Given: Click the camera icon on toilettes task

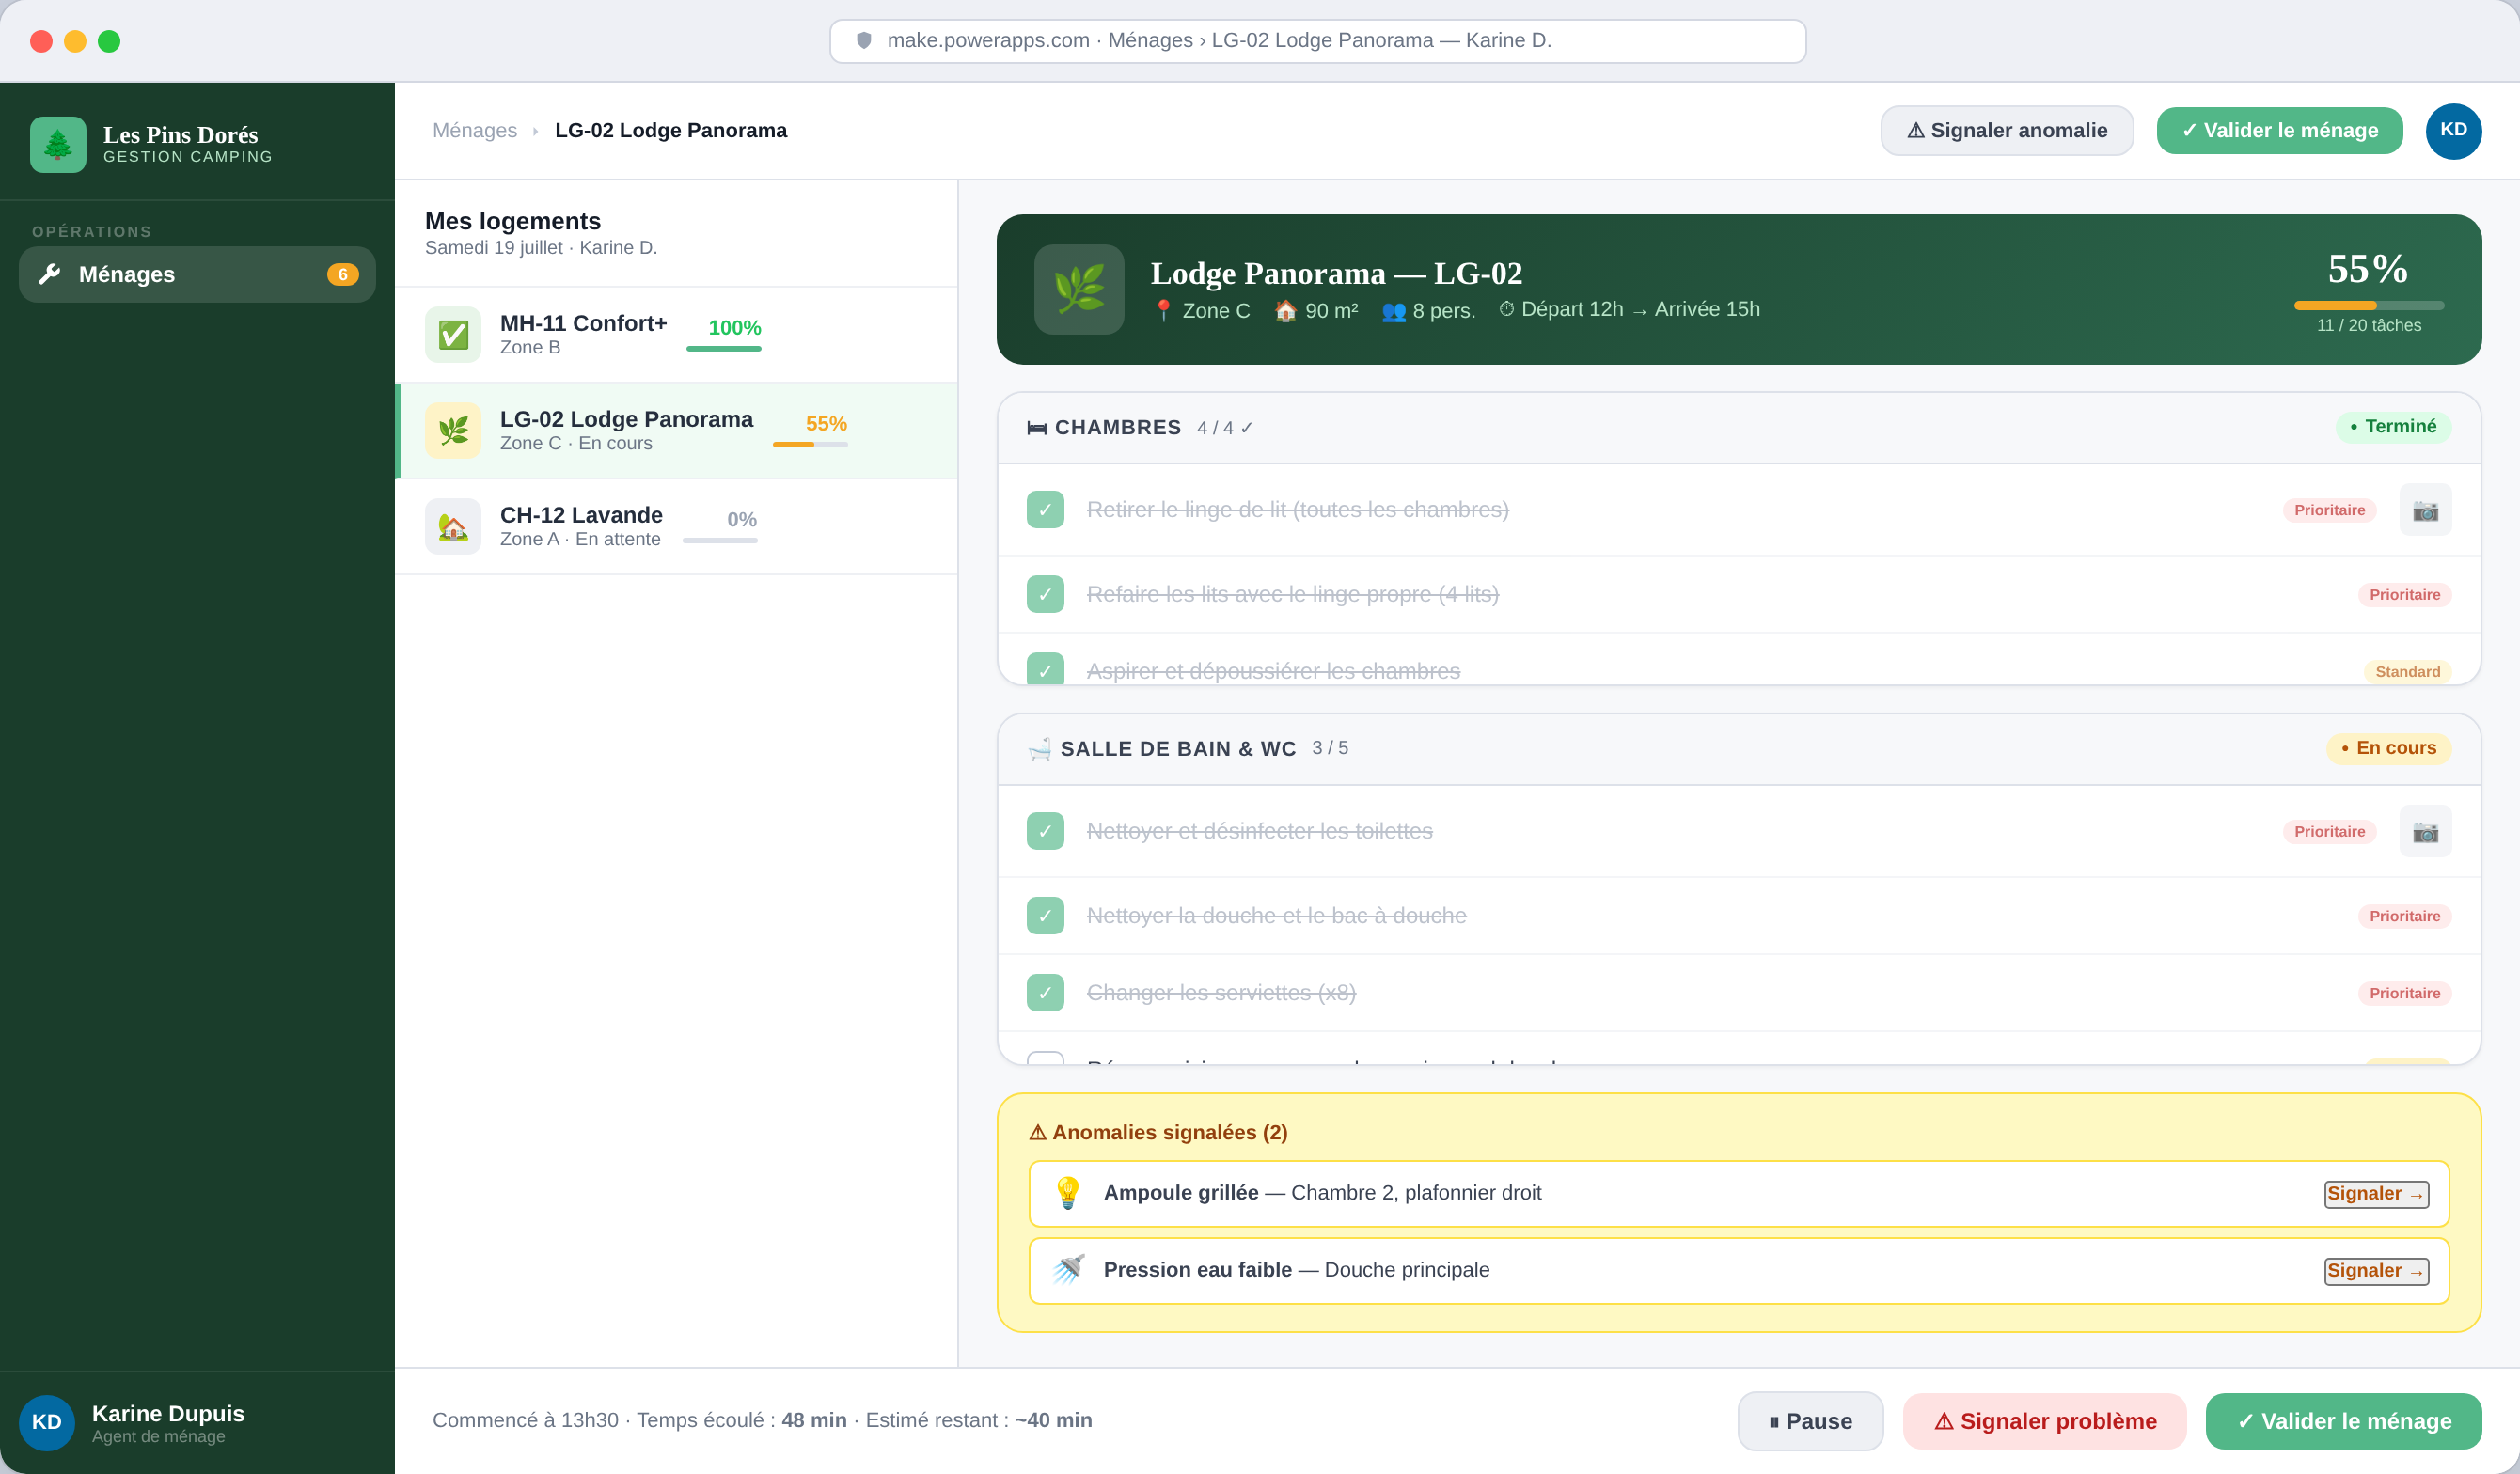Looking at the screenshot, I should point(2424,831).
